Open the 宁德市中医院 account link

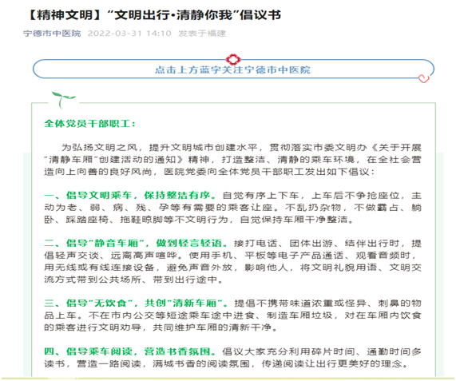pos(52,34)
